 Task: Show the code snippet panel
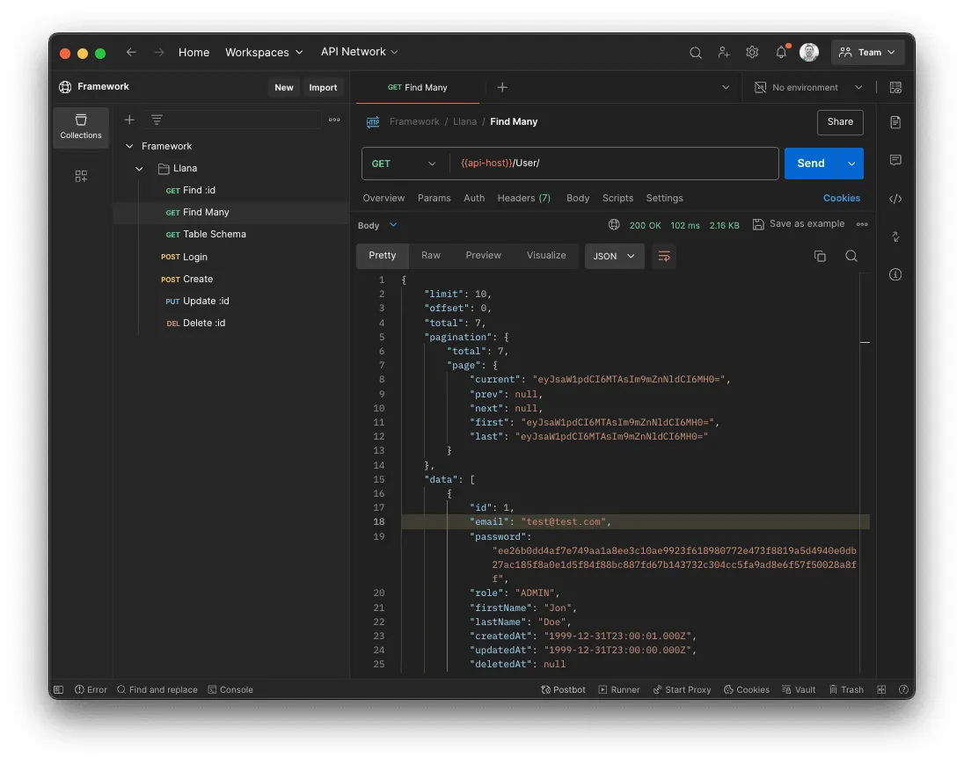[895, 199]
